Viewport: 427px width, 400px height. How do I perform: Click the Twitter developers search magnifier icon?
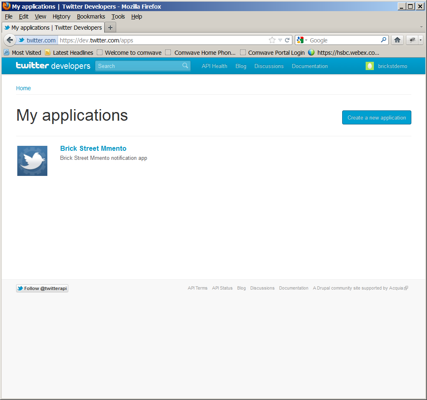[185, 66]
